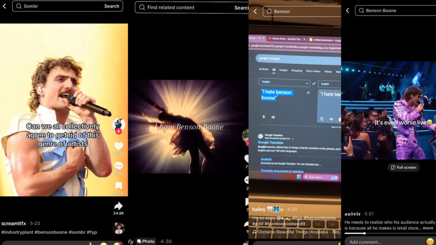Open aubrie username link
Screen dimensions: 436x245
[353, 214]
